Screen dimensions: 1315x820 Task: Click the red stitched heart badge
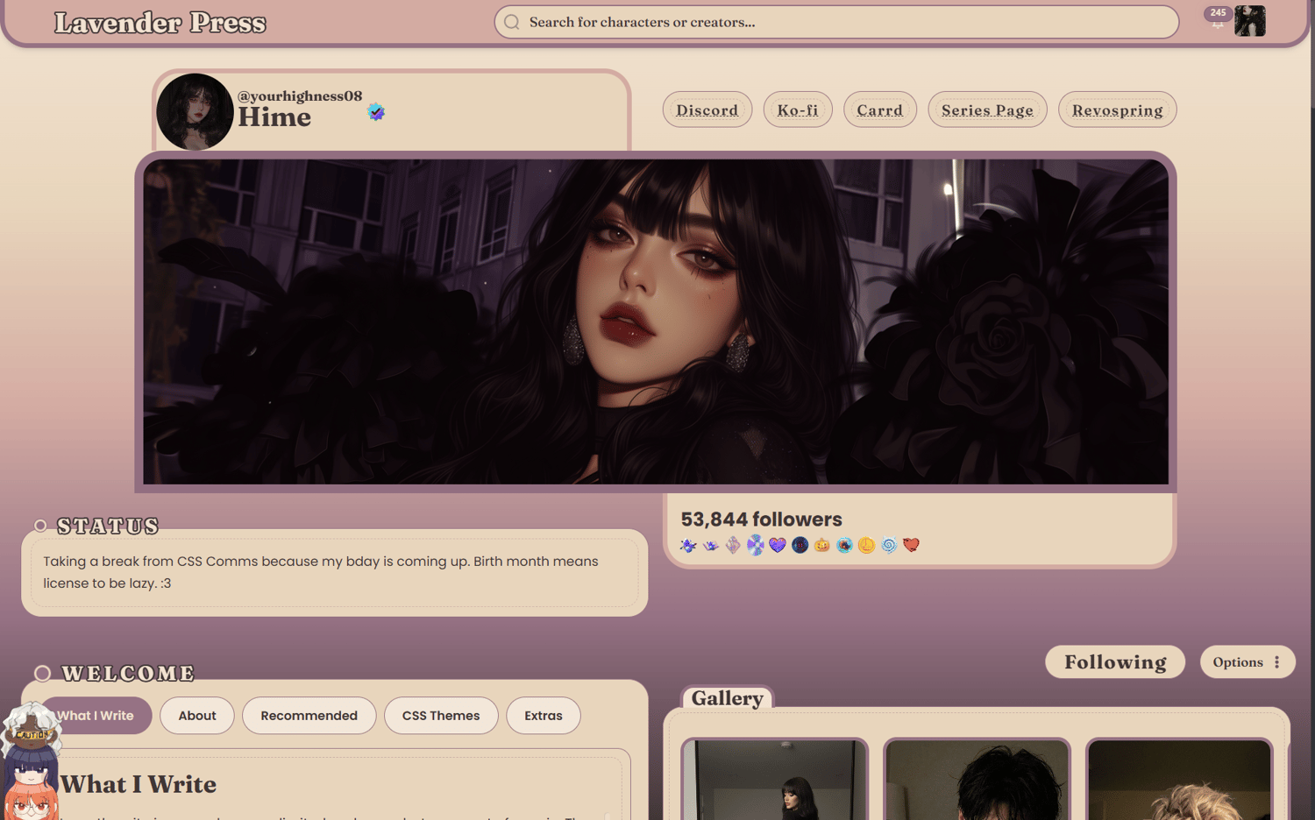(911, 545)
